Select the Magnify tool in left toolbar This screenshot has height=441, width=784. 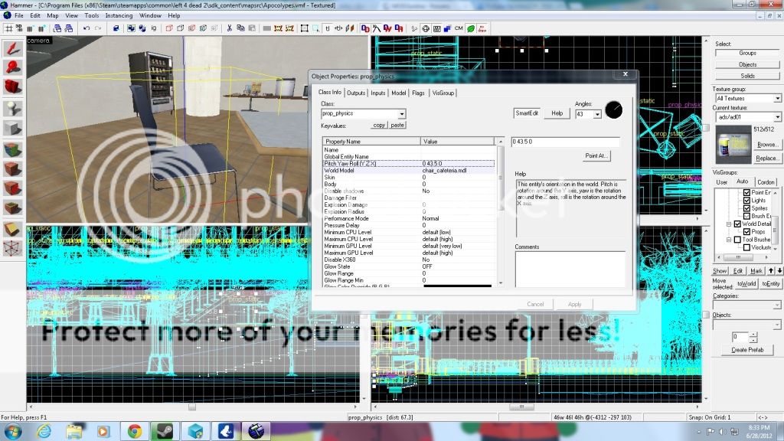tap(12, 67)
